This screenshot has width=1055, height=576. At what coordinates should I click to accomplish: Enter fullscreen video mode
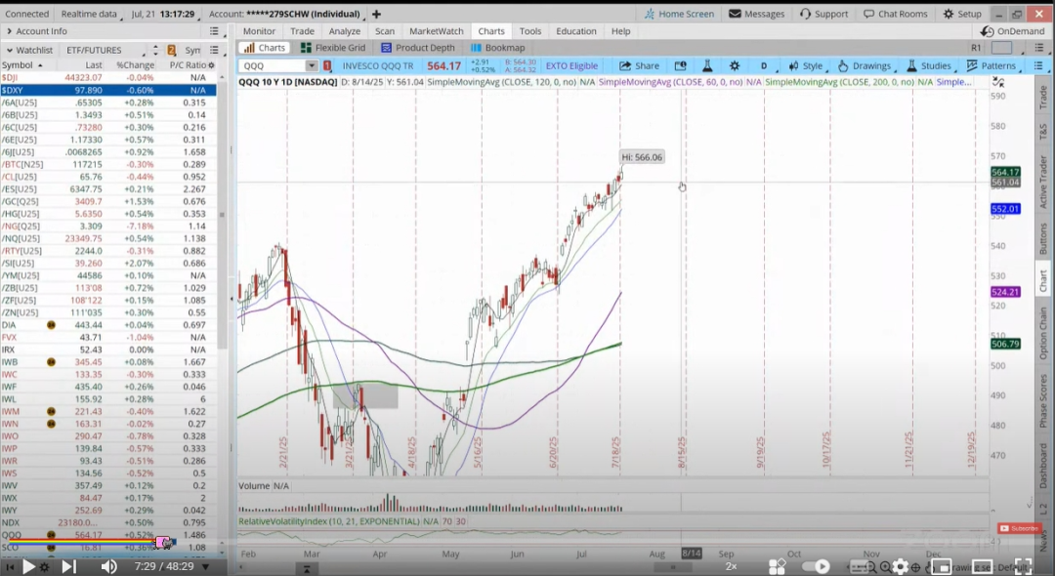[1023, 566]
